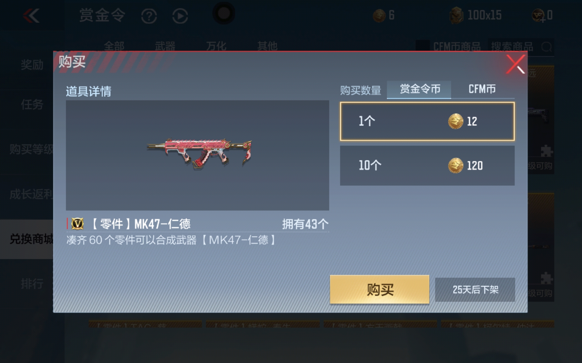This screenshot has height=363, width=582.
Task: Open the 任务 sidebar entry
Action: click(x=32, y=105)
